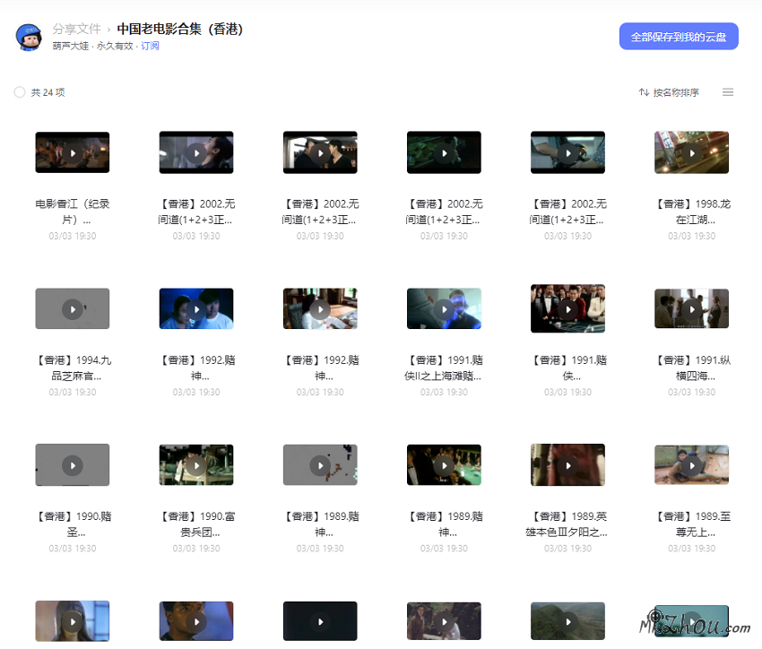Open the 1989 英雄本色III夕阳之歌 file name
The height and width of the screenshot is (649, 762).
tap(567, 524)
